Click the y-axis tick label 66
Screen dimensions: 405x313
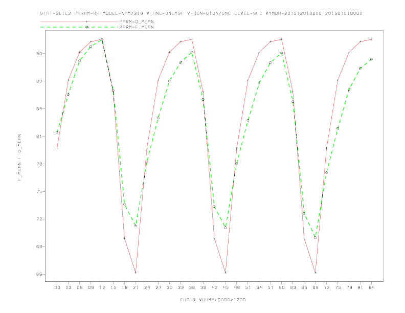pos(39,274)
